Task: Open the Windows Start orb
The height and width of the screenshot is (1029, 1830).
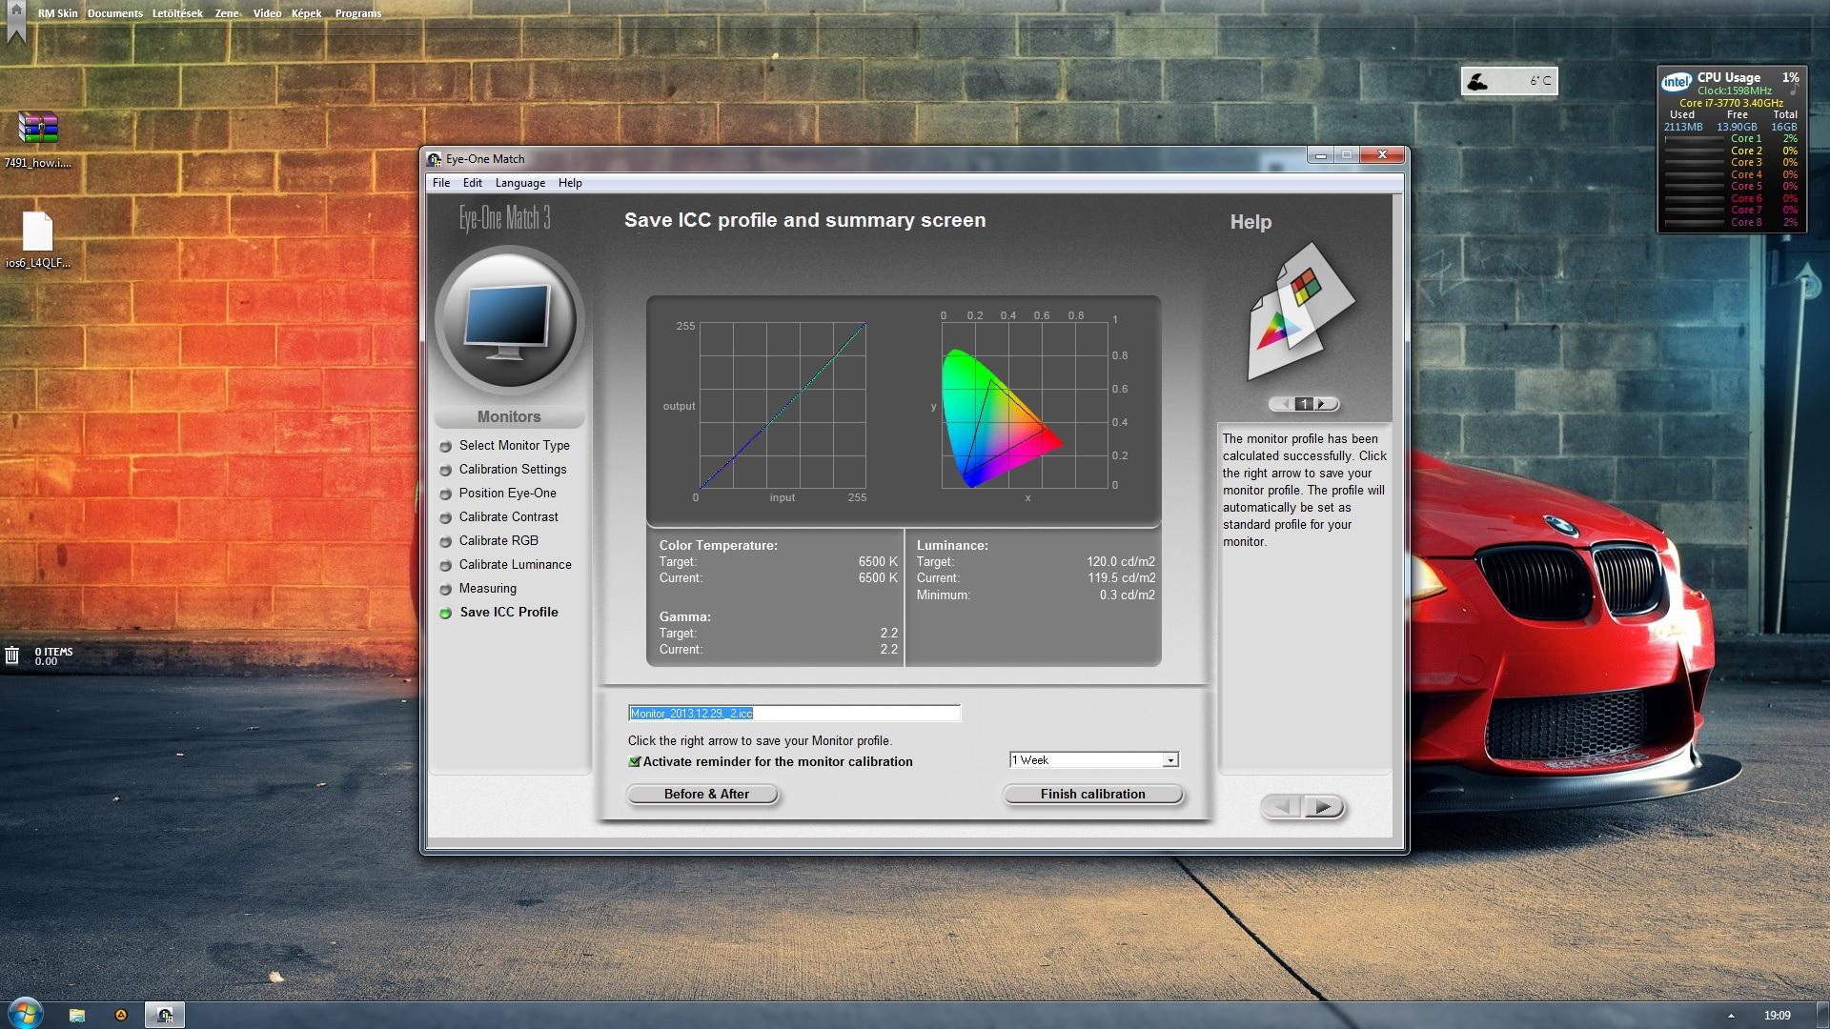Action: point(25,1012)
